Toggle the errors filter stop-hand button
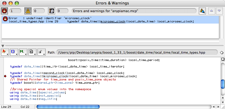 tap(5, 11)
